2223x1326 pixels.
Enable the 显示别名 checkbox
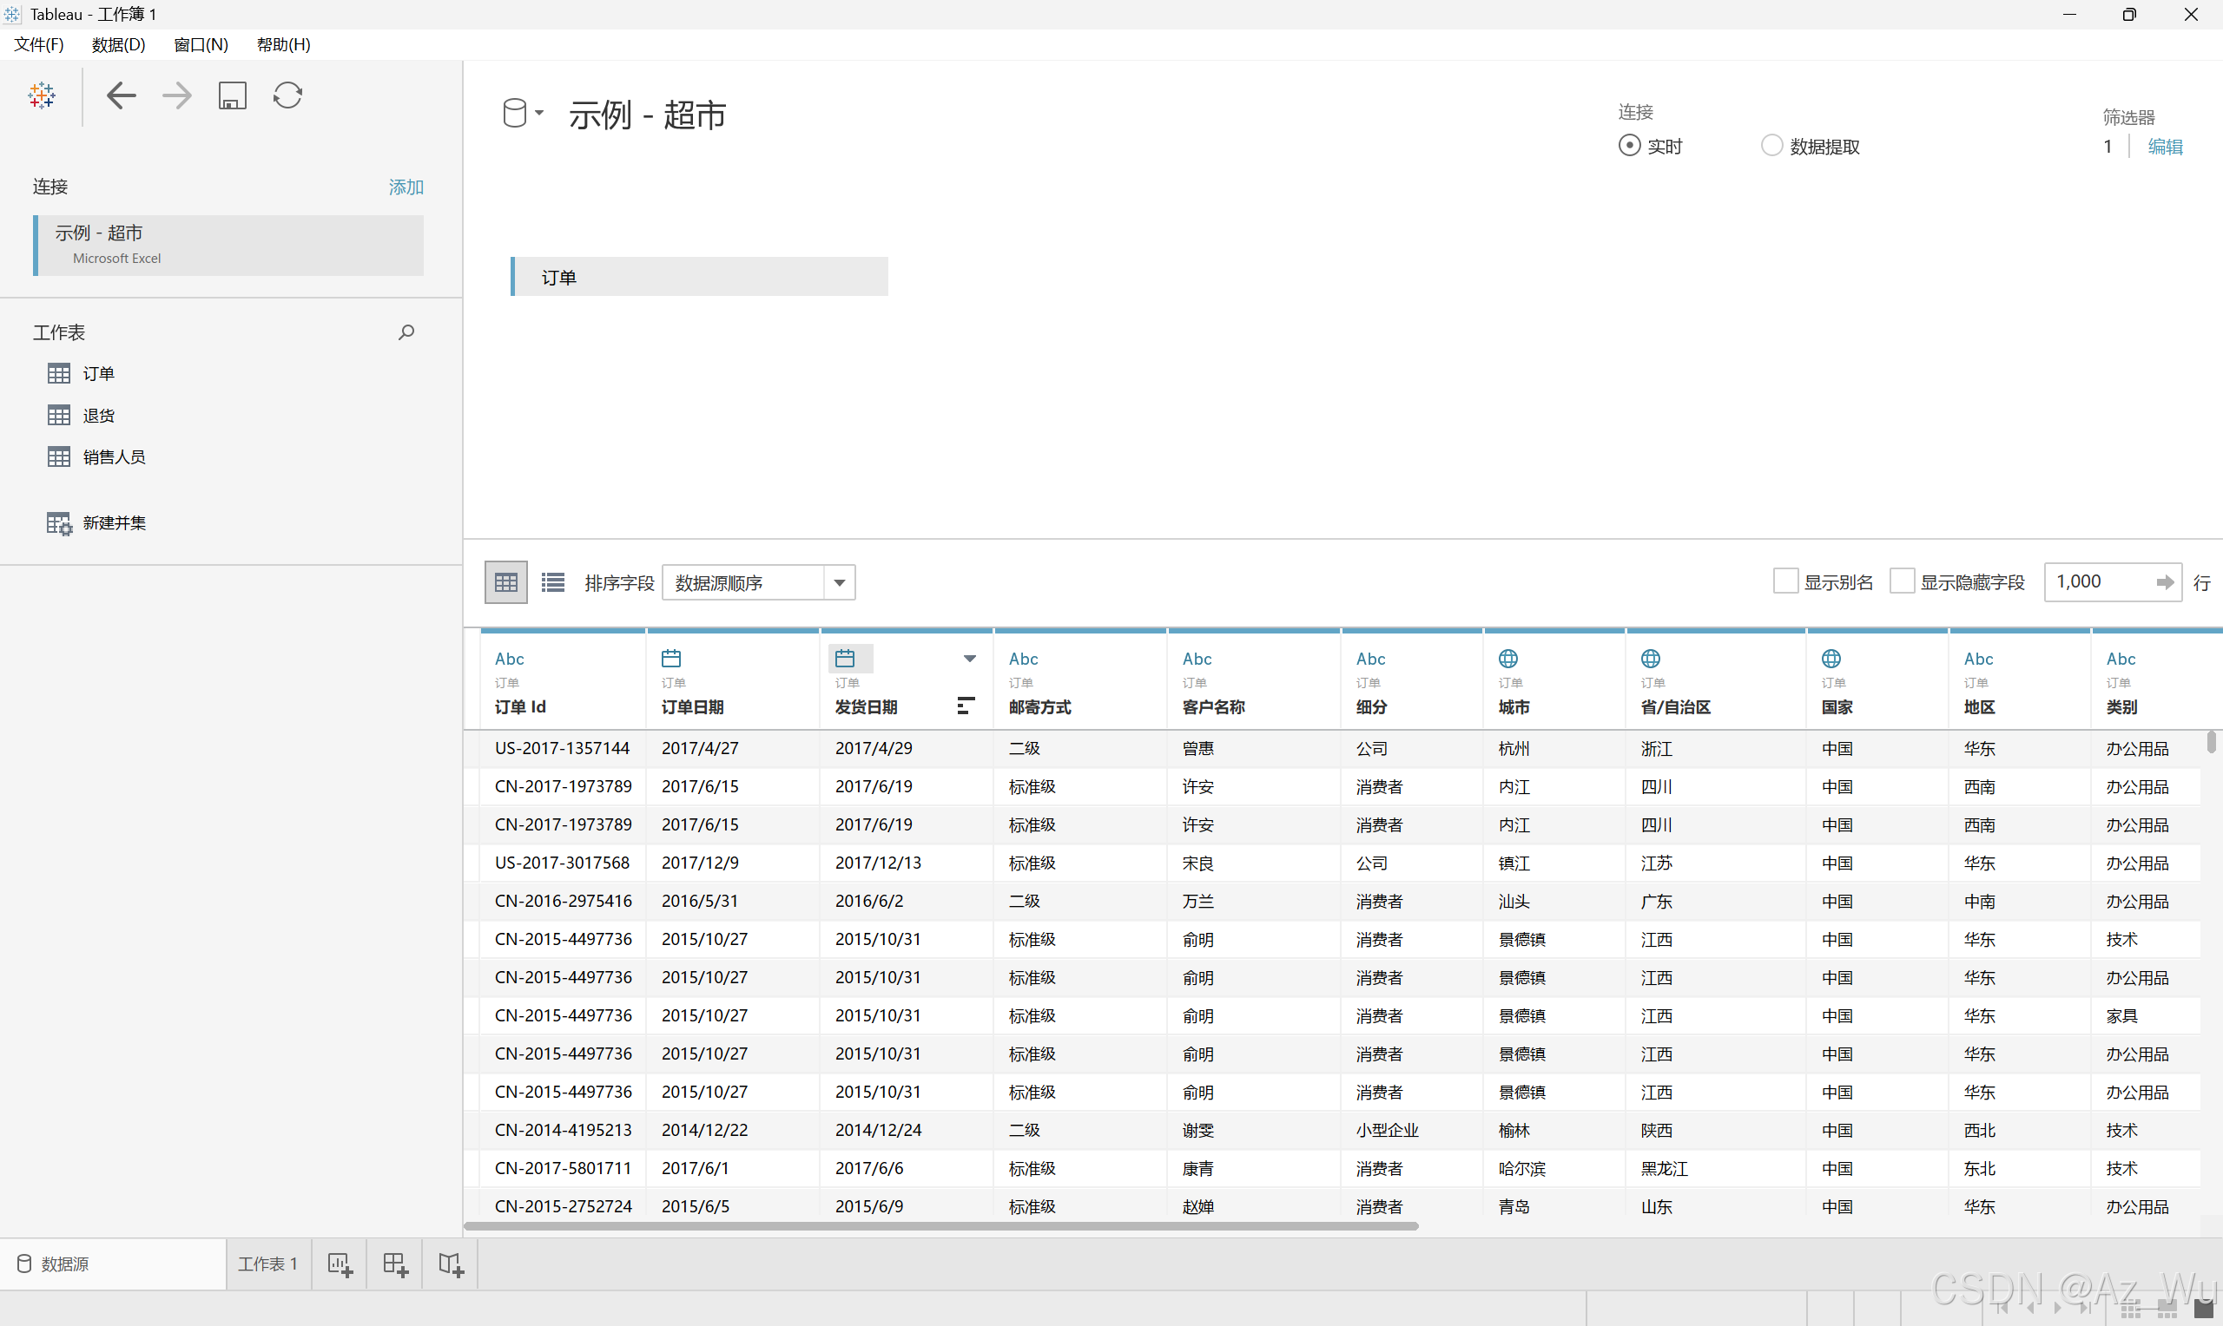click(1784, 581)
